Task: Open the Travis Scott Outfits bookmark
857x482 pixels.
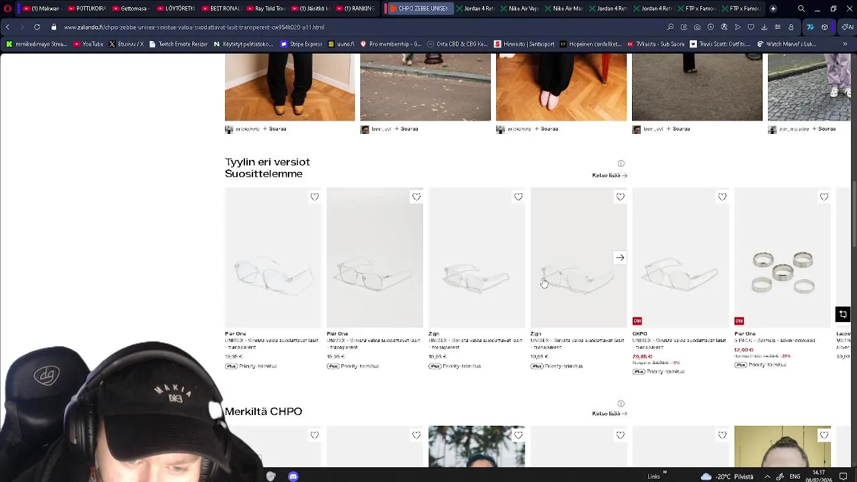Action: (720, 44)
